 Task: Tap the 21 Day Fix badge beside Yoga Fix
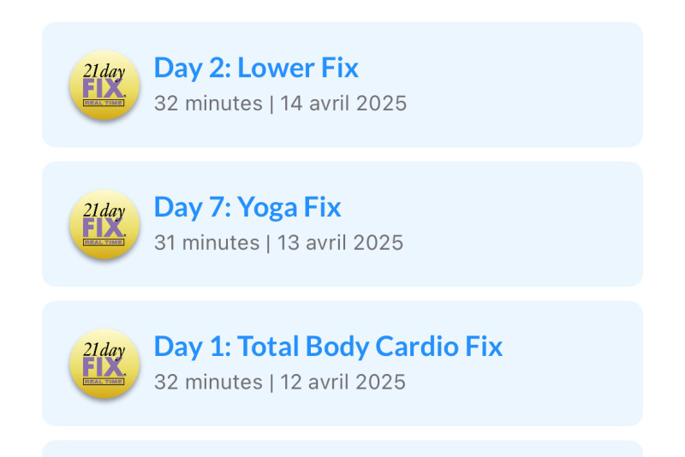104,224
